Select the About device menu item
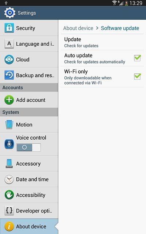 click(29, 226)
